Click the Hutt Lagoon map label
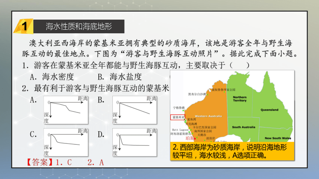 pos(180,130)
